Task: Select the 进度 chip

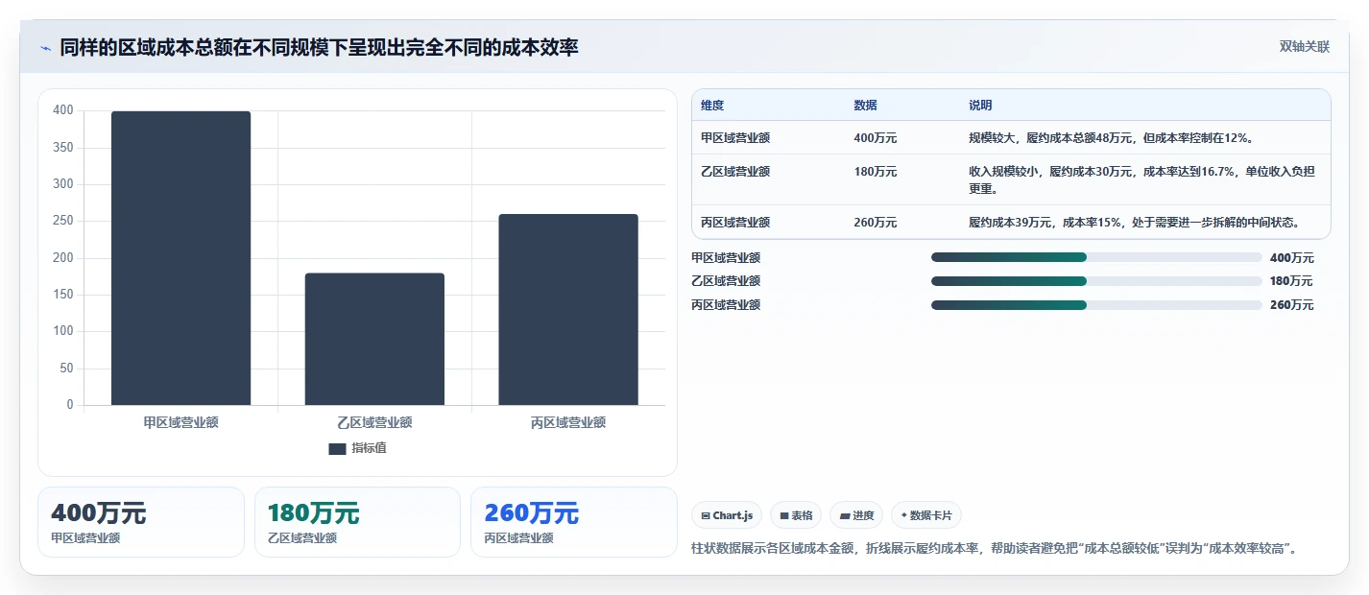Action: (856, 515)
